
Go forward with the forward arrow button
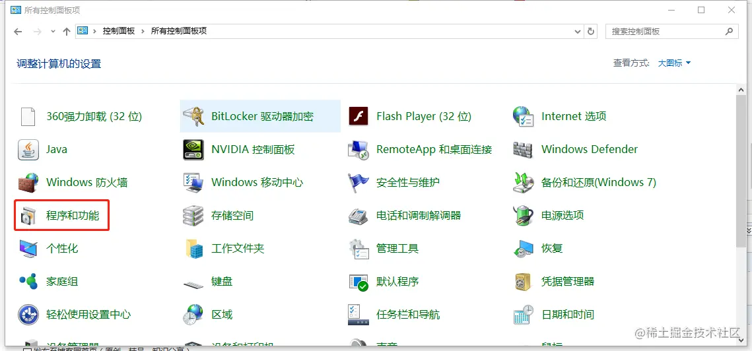[x=38, y=31]
